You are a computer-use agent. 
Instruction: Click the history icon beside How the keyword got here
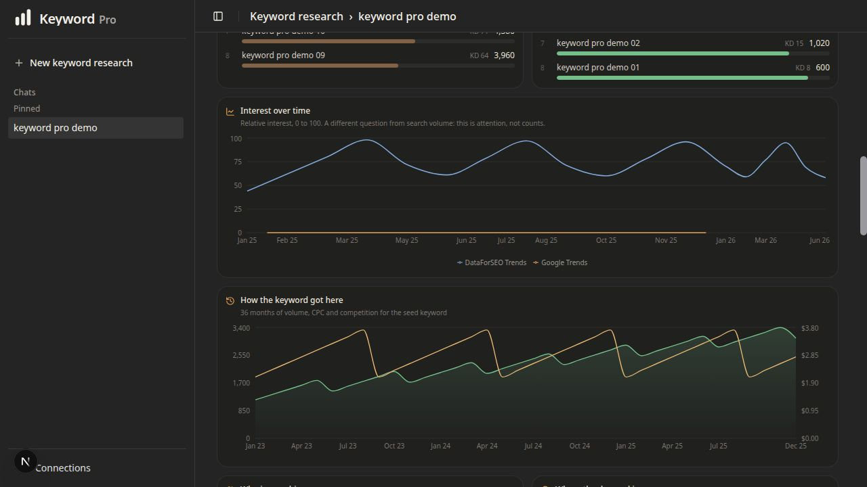coord(230,301)
